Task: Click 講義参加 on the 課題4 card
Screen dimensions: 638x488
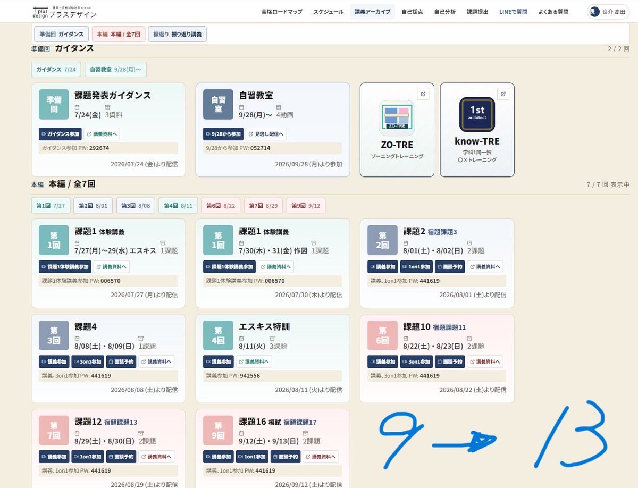Action: (x=54, y=361)
